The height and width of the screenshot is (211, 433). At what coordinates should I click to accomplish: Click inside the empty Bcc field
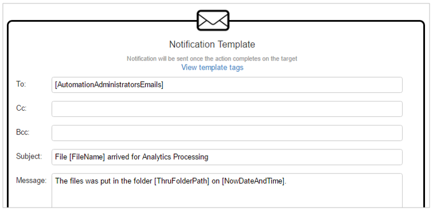pyautogui.click(x=227, y=133)
